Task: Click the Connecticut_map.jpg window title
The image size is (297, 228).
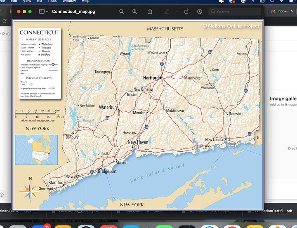Action: pos(73,12)
